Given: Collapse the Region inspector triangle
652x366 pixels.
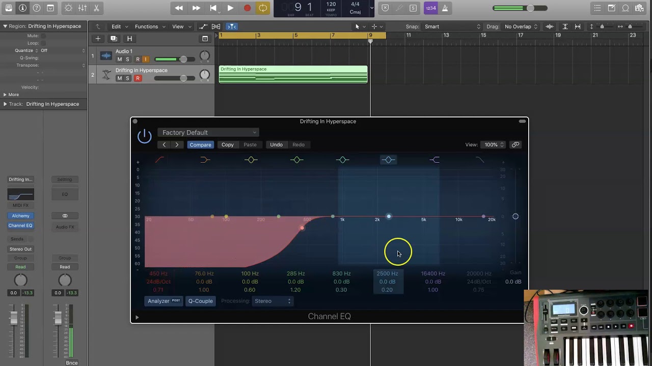Looking at the screenshot, I should point(5,26).
